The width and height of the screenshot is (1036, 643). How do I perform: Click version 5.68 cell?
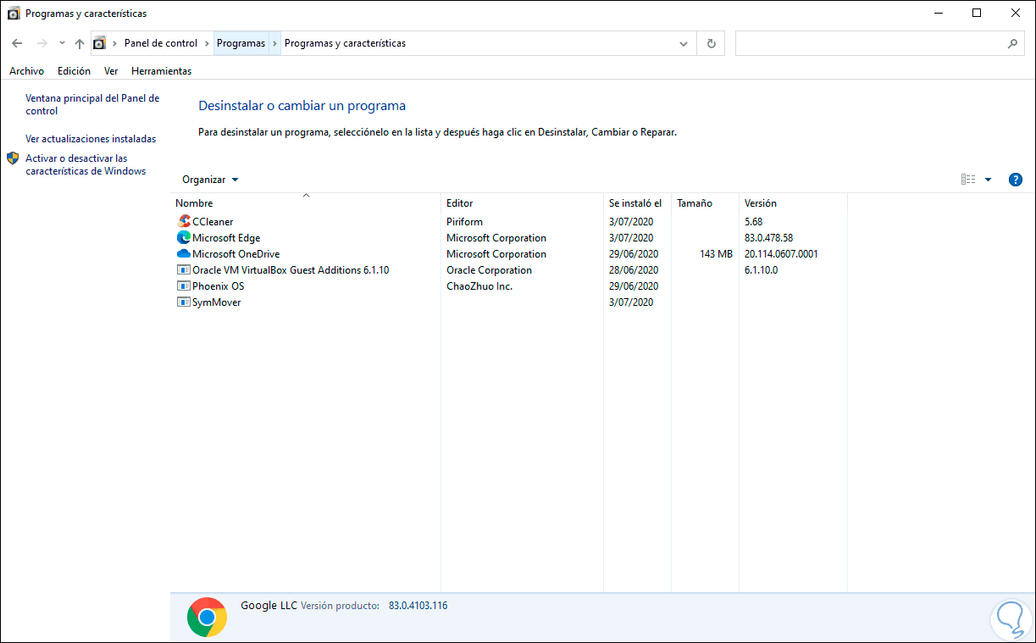point(753,222)
